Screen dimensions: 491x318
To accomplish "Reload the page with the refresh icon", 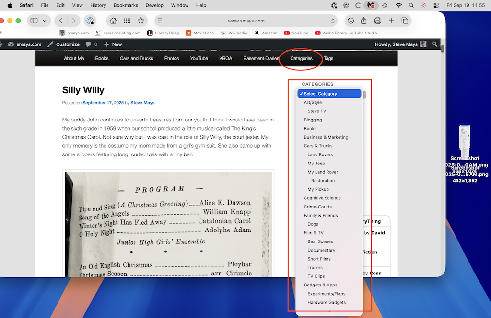I will (x=333, y=21).
